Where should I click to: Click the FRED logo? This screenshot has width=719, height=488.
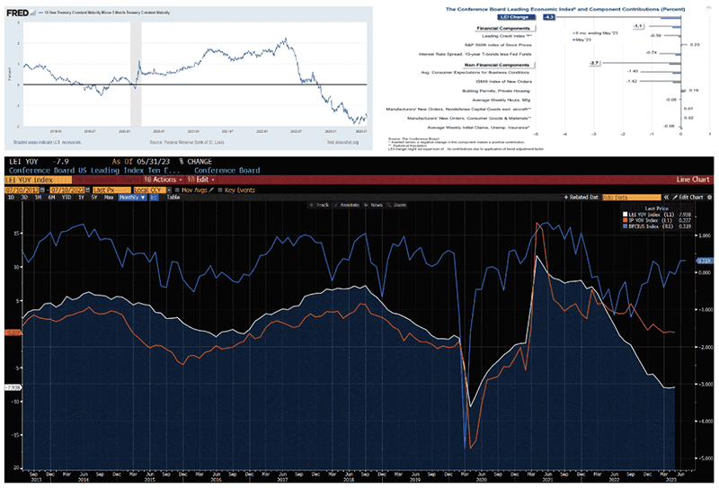tap(17, 13)
